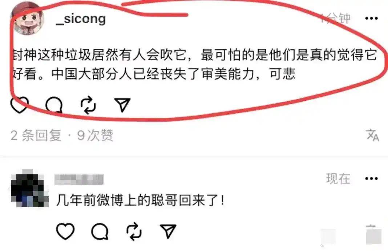Open the reply text 几年前微博上的聪哥回来了
Viewport: 388px width, 251px height.
click(140, 200)
